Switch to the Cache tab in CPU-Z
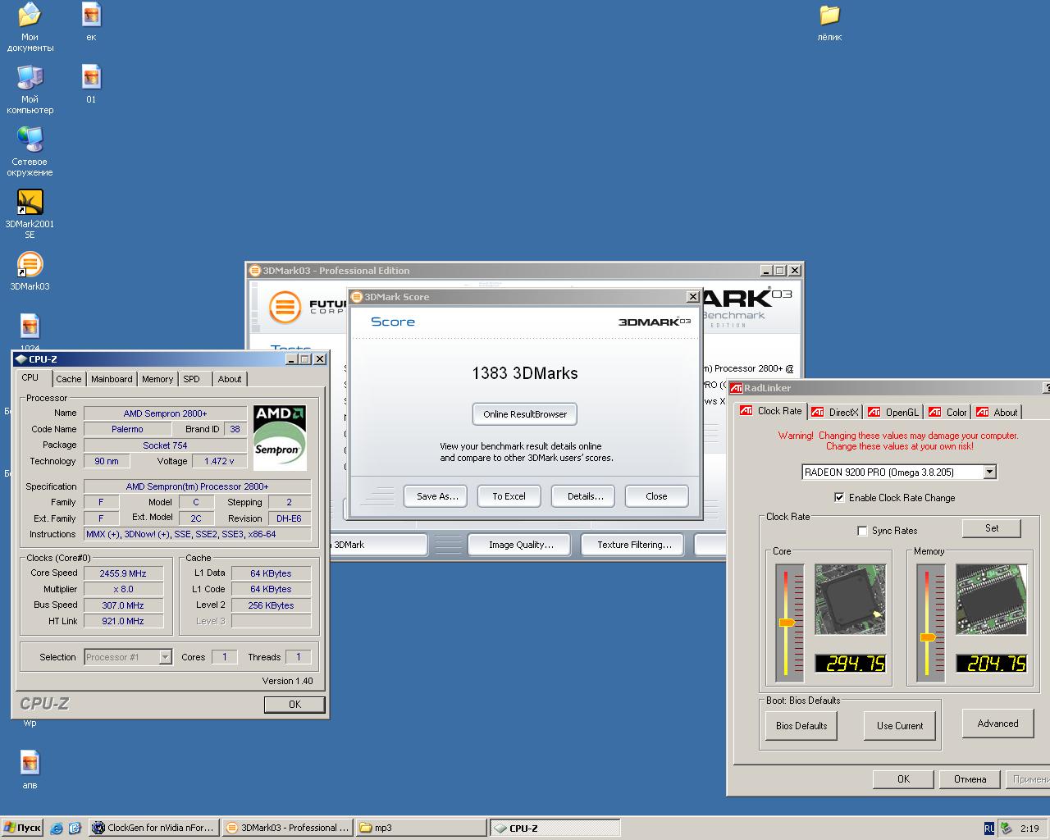The image size is (1050, 840). click(x=69, y=379)
